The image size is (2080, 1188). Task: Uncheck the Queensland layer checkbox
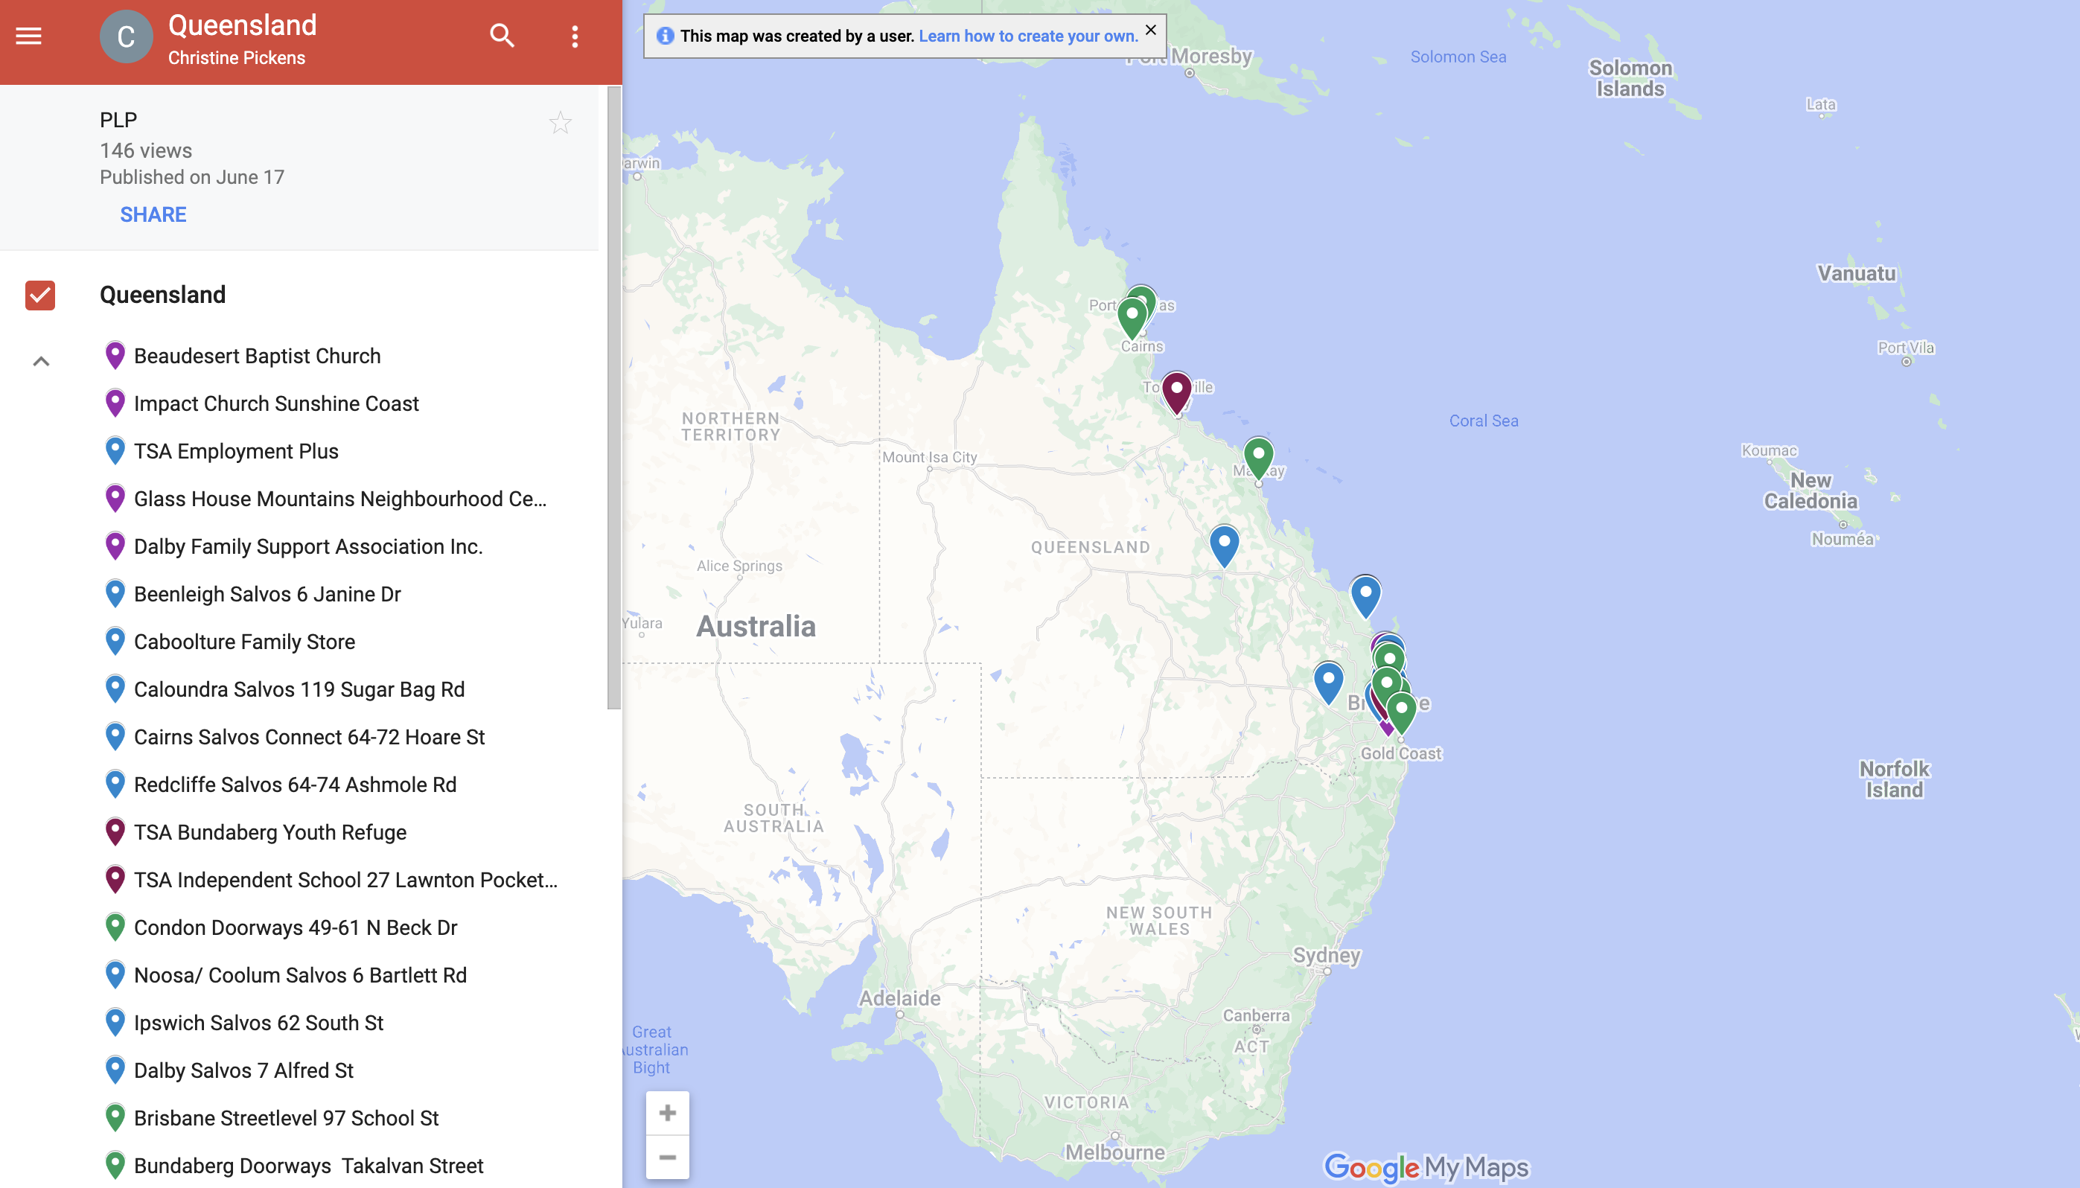[40, 295]
